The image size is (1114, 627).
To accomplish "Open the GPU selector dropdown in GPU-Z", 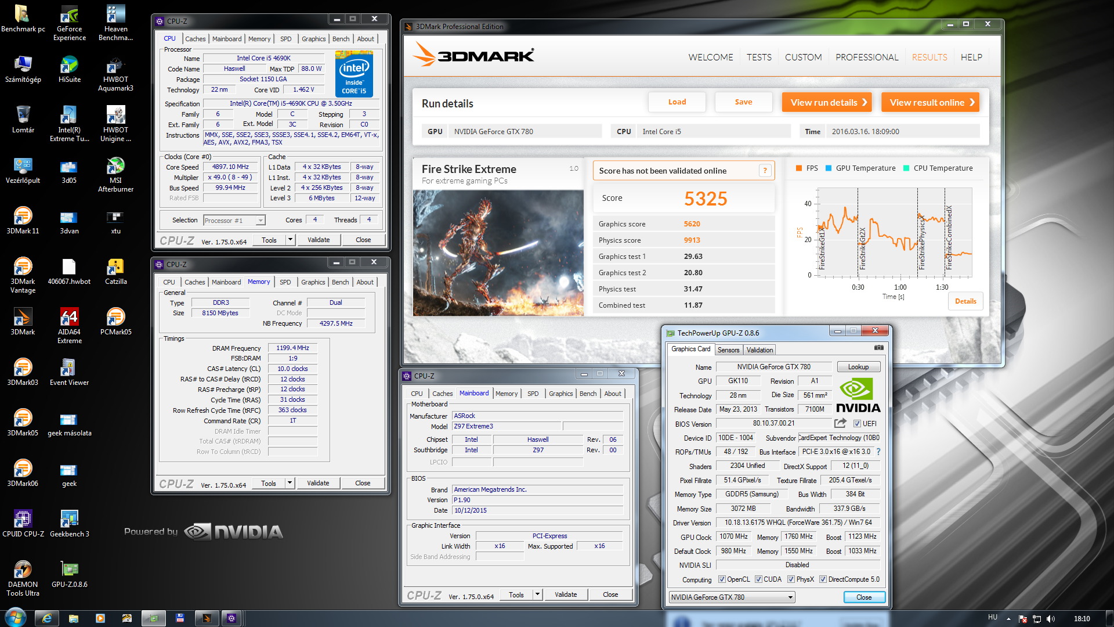I will (x=732, y=597).
